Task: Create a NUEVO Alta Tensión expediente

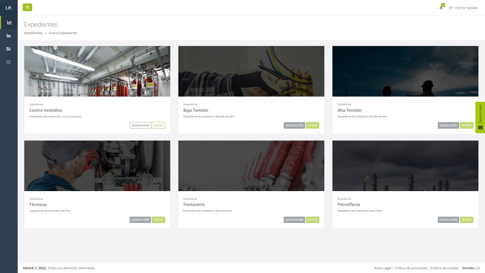Action: [x=466, y=125]
